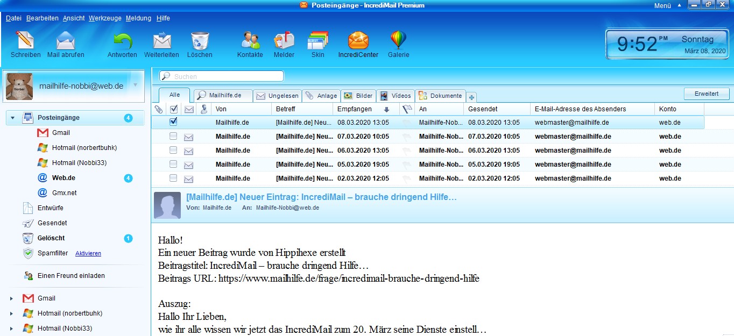734x336 pixels.
Task: Open the account switcher dropdown arrow
Action: 136,85
